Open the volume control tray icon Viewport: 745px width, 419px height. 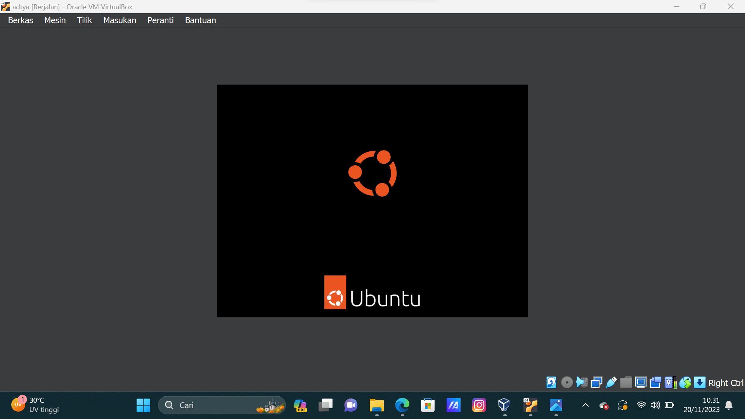pos(655,405)
